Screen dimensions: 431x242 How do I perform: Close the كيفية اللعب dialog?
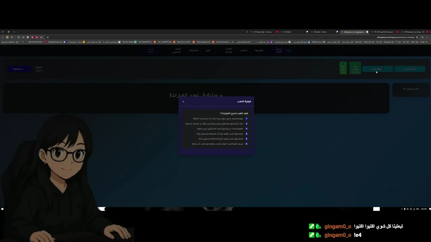(x=183, y=102)
